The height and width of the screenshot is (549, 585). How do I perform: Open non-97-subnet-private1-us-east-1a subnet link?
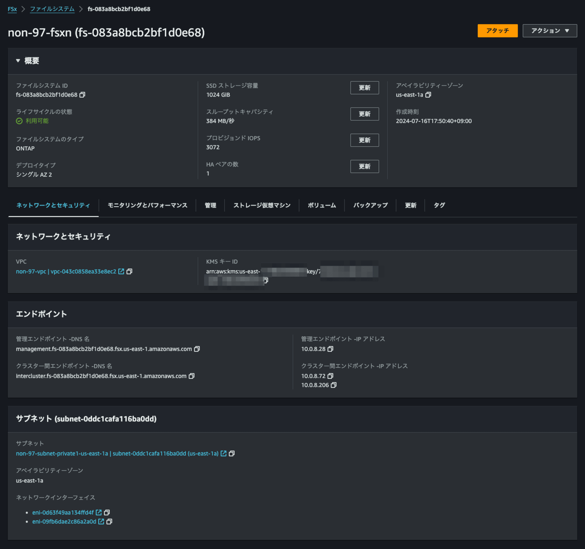(x=117, y=453)
